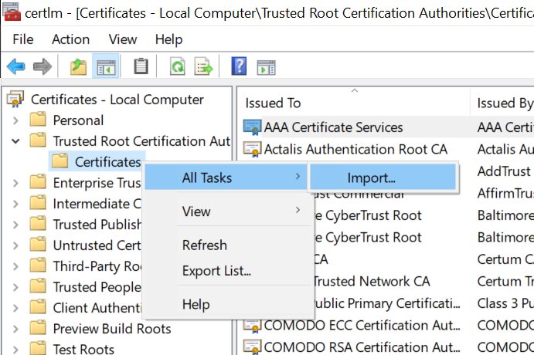Click the Intermediate Certification folder icon
This screenshot has width=534, height=355.
point(38,203)
